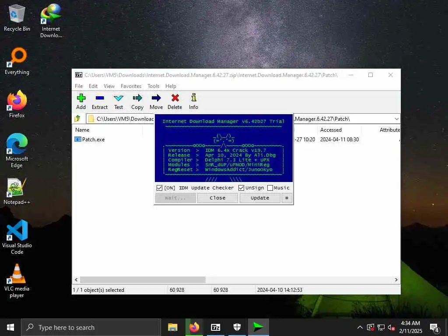This screenshot has width=448, height=336.
Task: Open the Info toolbar icon
Action: pos(193,101)
